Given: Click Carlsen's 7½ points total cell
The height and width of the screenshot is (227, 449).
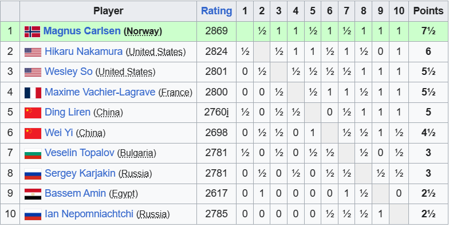Looking at the screenshot, I should click(428, 31).
